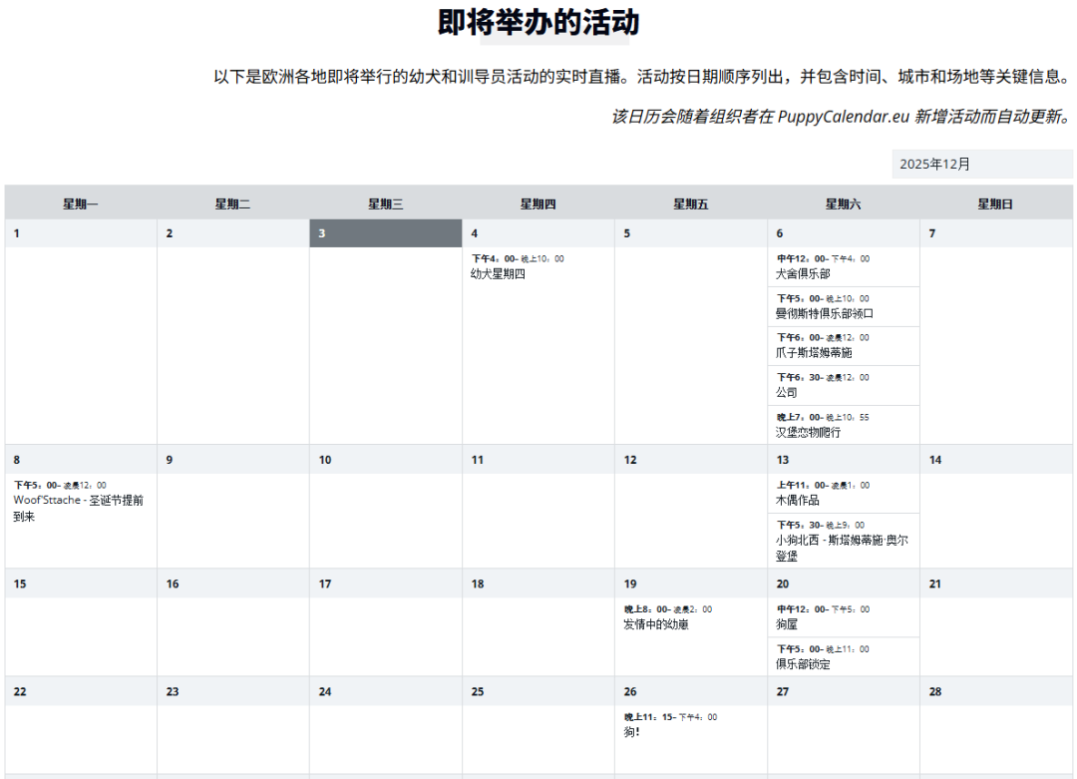1077x779 pixels.
Task: Select day number 18 in calendar
Action: click(478, 584)
